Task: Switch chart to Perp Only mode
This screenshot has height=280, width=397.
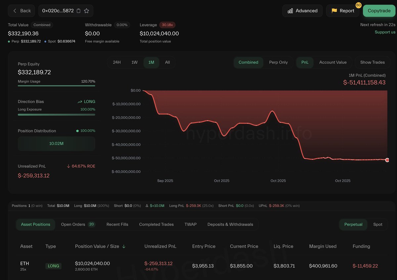Action: (278, 62)
